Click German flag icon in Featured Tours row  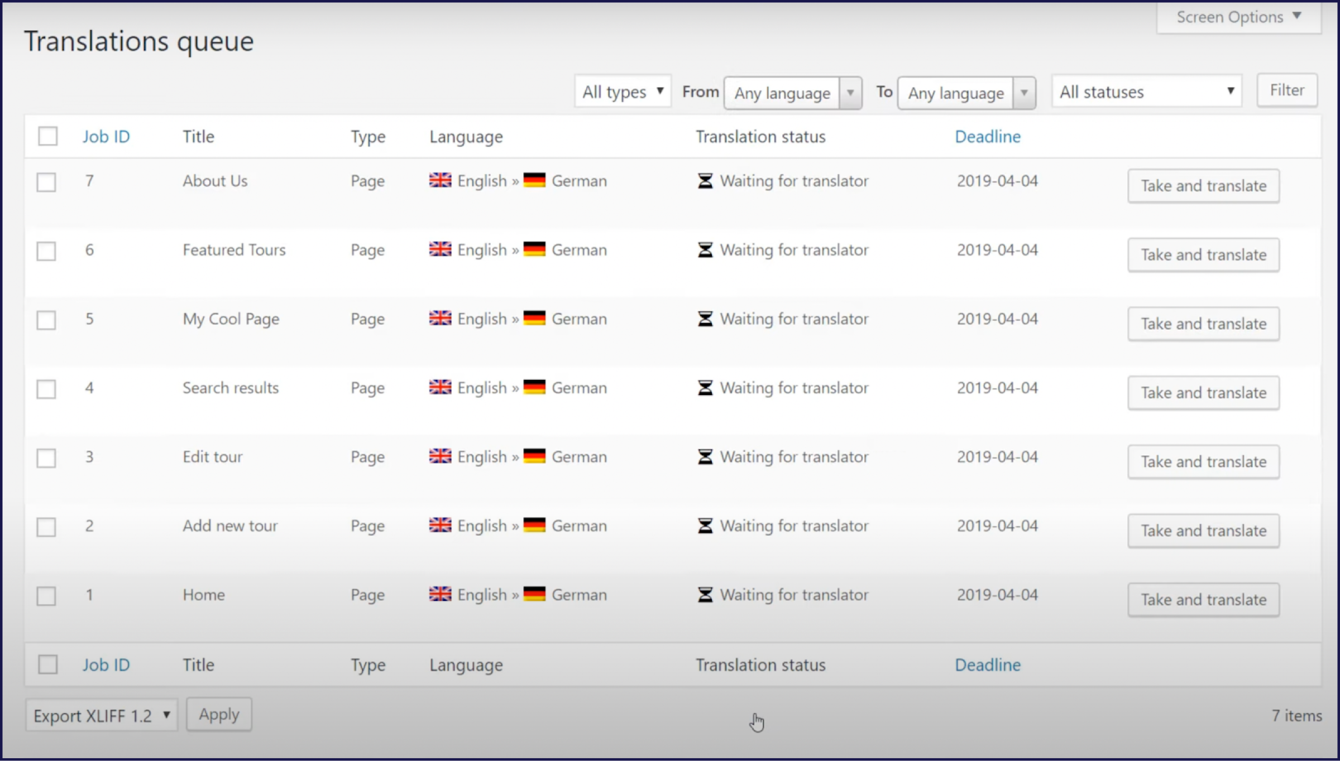534,249
